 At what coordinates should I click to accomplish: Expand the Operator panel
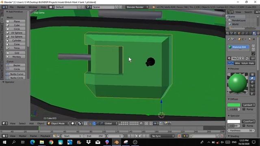pos(3,82)
